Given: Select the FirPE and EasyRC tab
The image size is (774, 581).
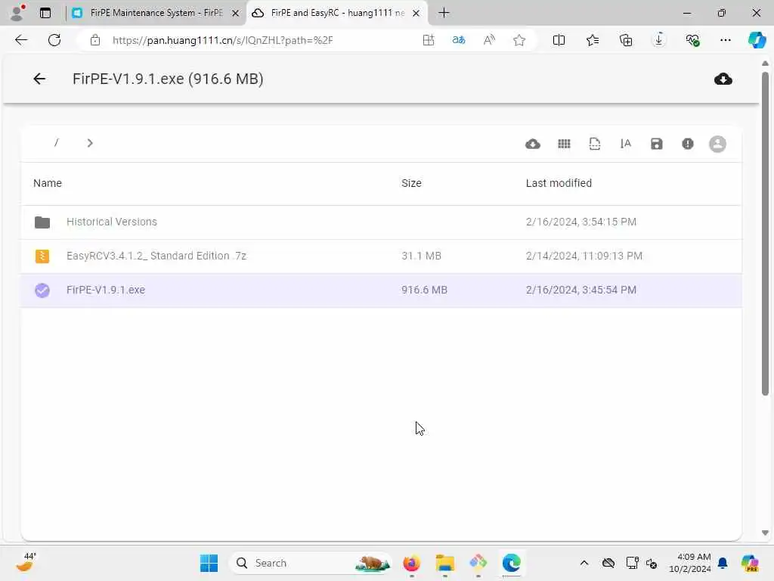Looking at the screenshot, I should (x=337, y=13).
